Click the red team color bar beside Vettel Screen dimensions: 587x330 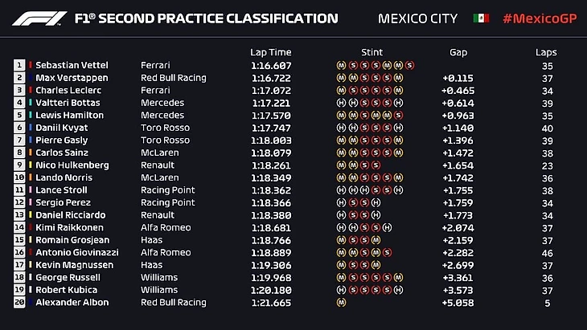click(x=31, y=65)
